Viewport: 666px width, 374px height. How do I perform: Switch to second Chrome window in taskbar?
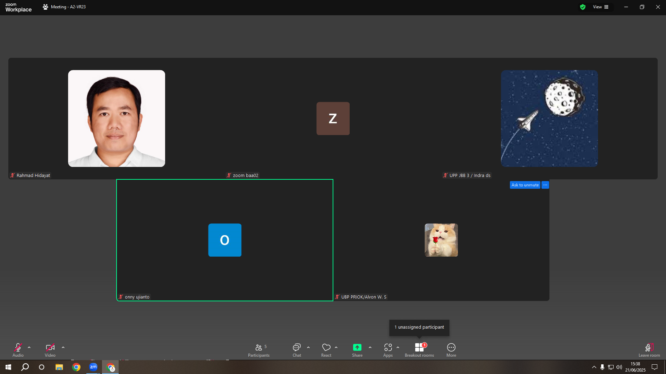click(110, 367)
